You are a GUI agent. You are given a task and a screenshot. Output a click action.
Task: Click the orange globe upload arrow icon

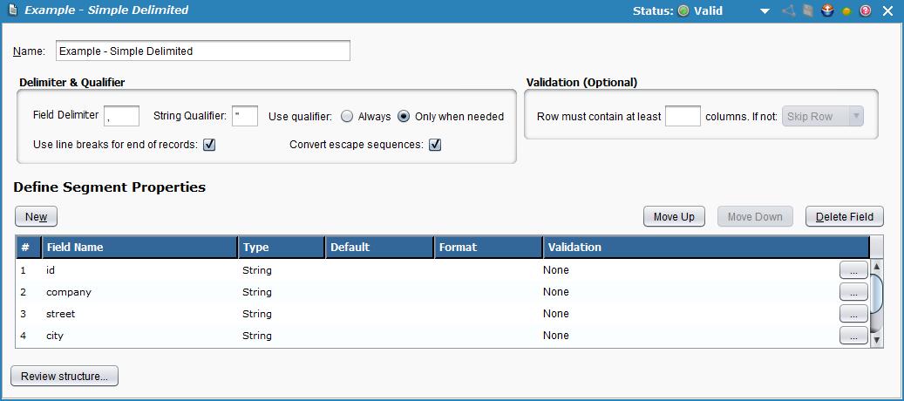coord(827,11)
